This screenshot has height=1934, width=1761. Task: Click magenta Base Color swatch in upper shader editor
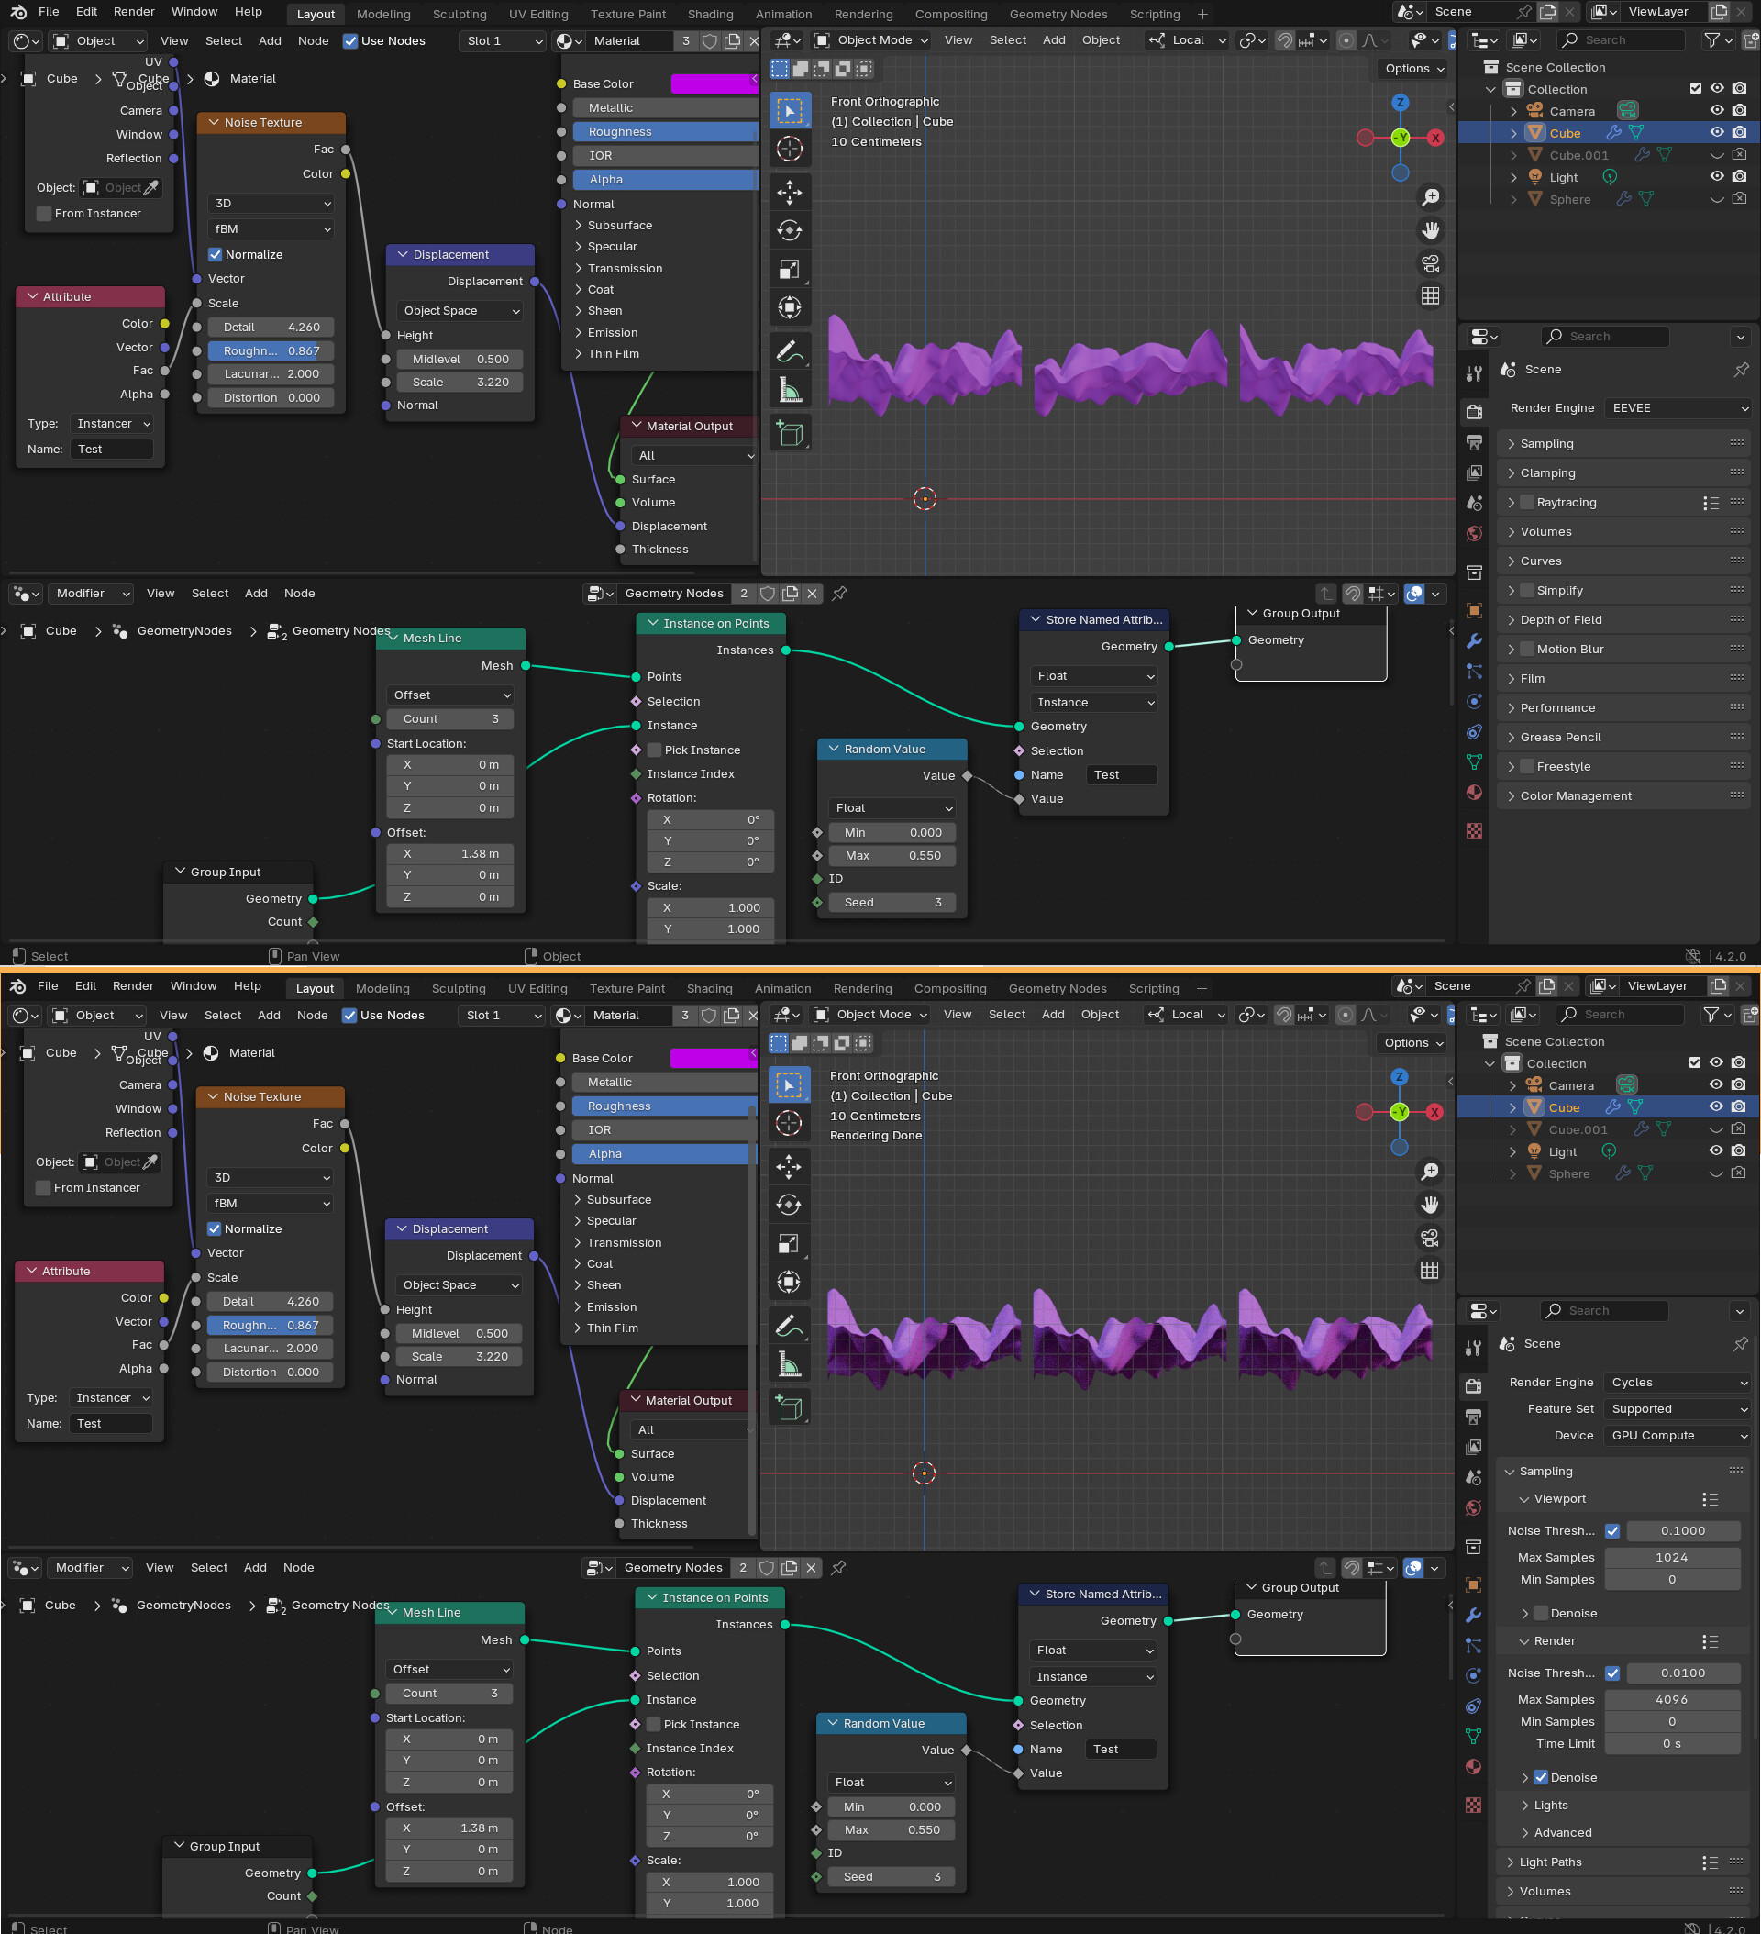tap(714, 84)
